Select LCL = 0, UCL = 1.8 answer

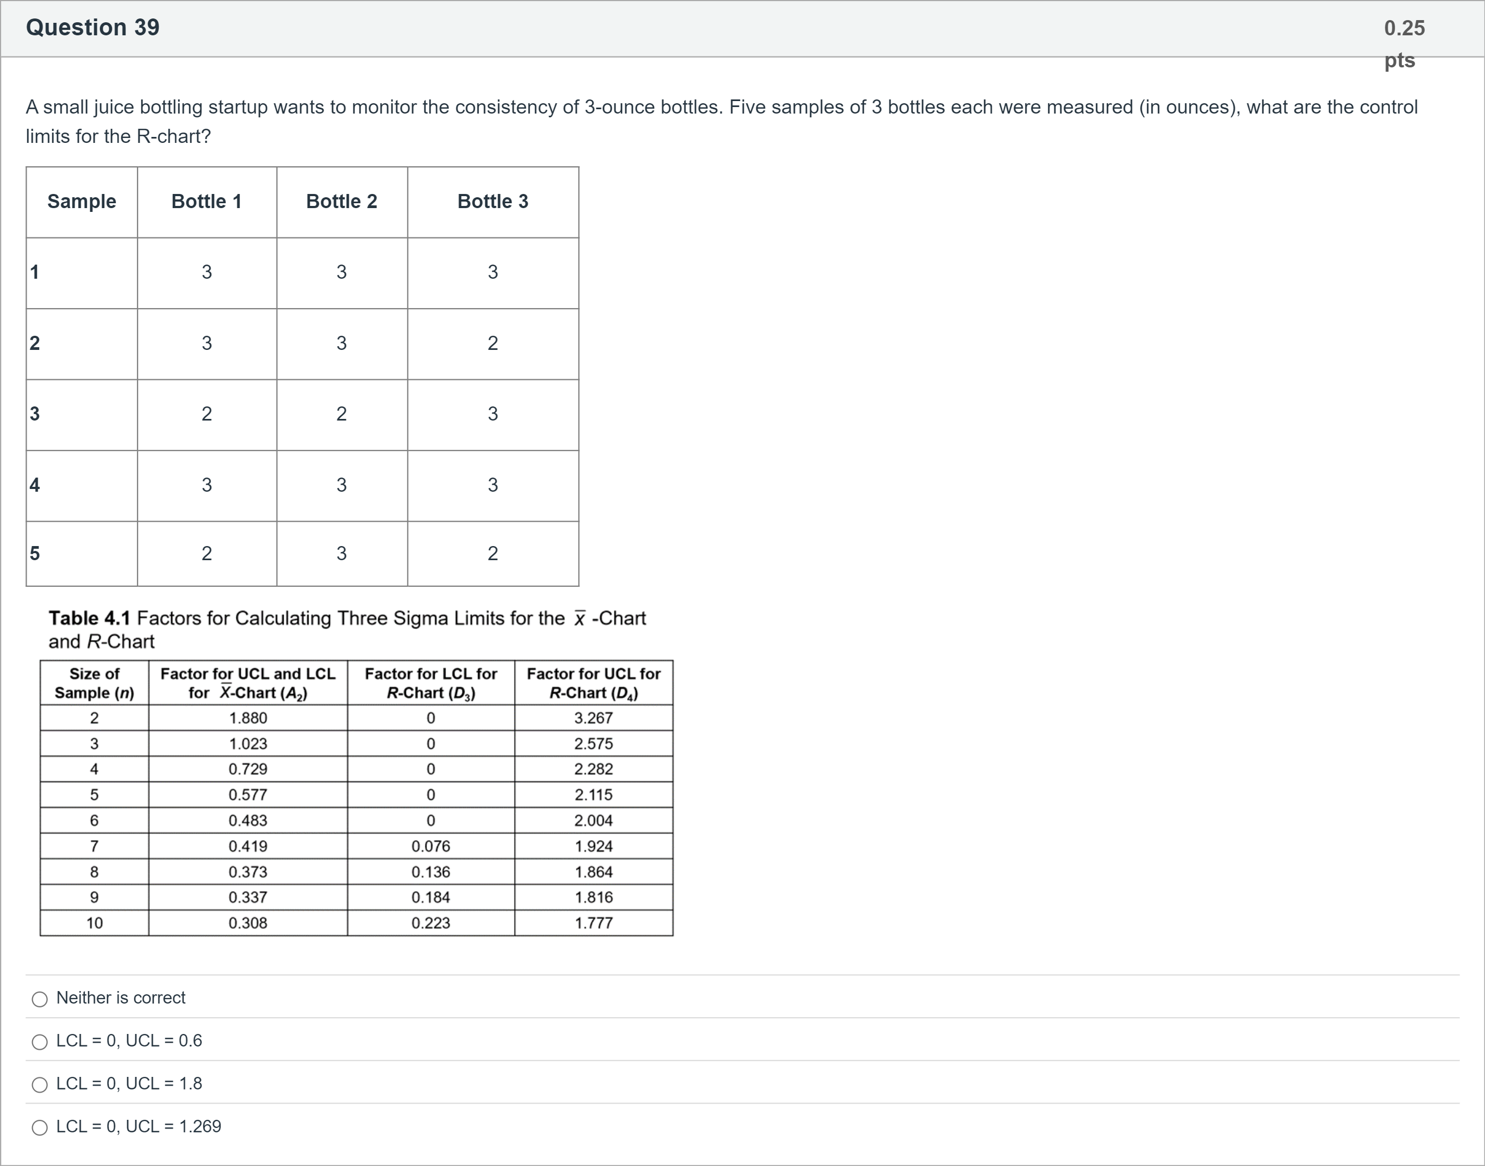point(40,1084)
